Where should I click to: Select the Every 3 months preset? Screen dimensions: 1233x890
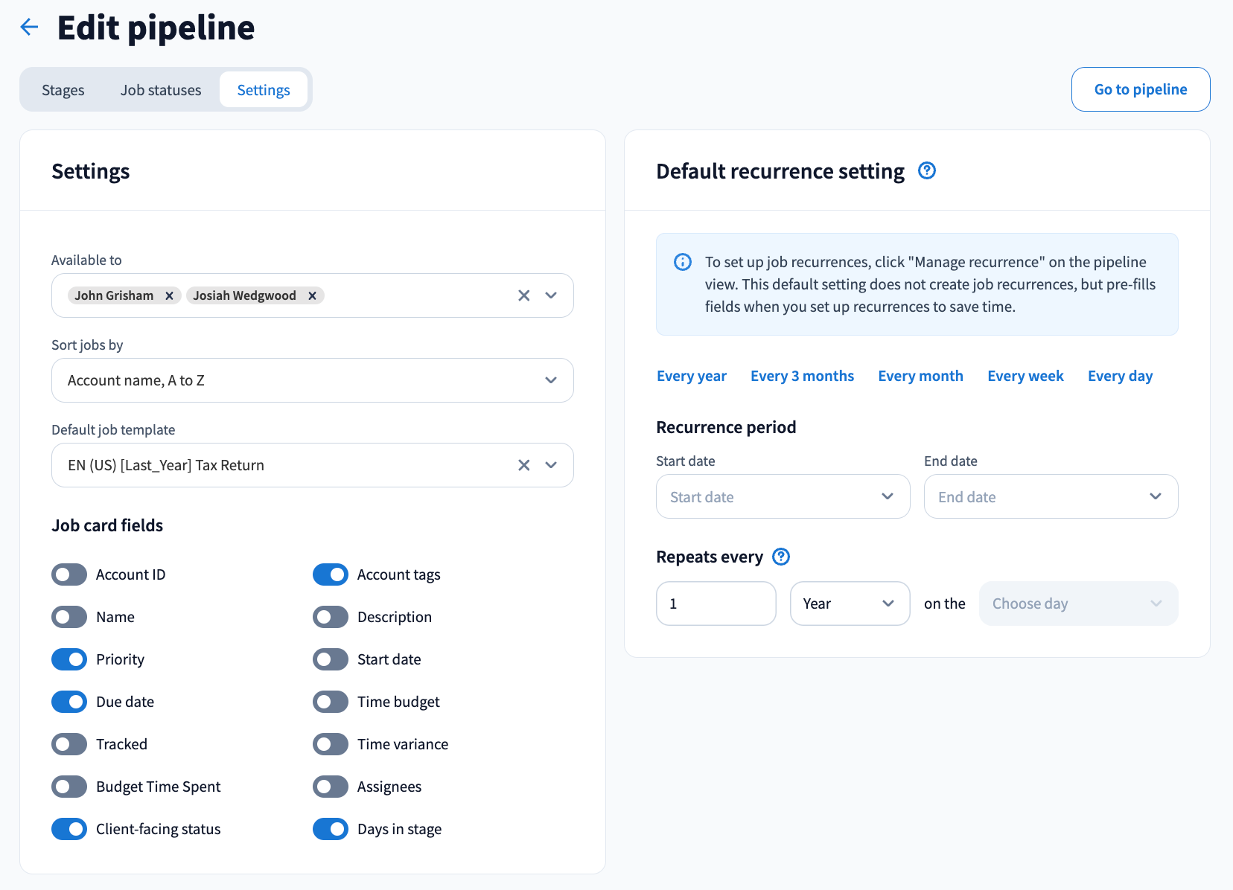tap(802, 376)
